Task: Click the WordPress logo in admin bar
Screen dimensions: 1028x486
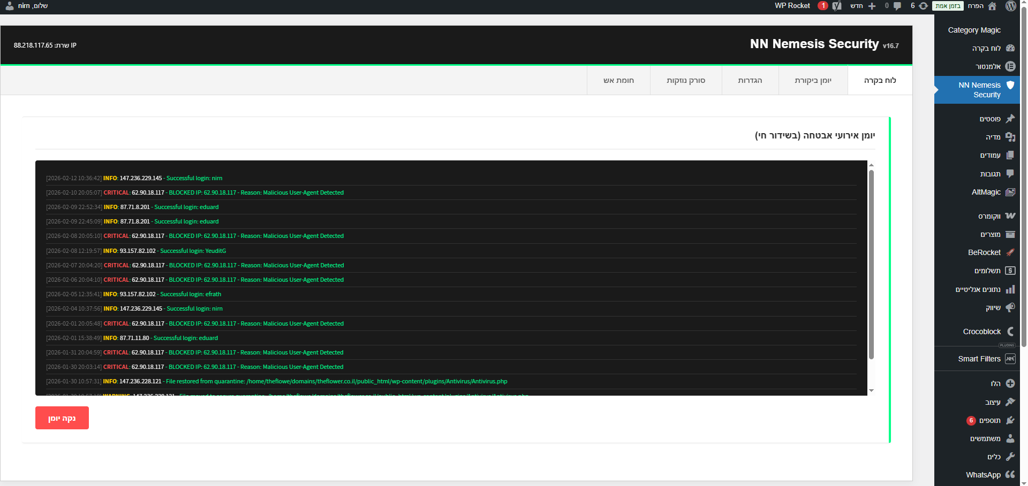Action: 1010,6
